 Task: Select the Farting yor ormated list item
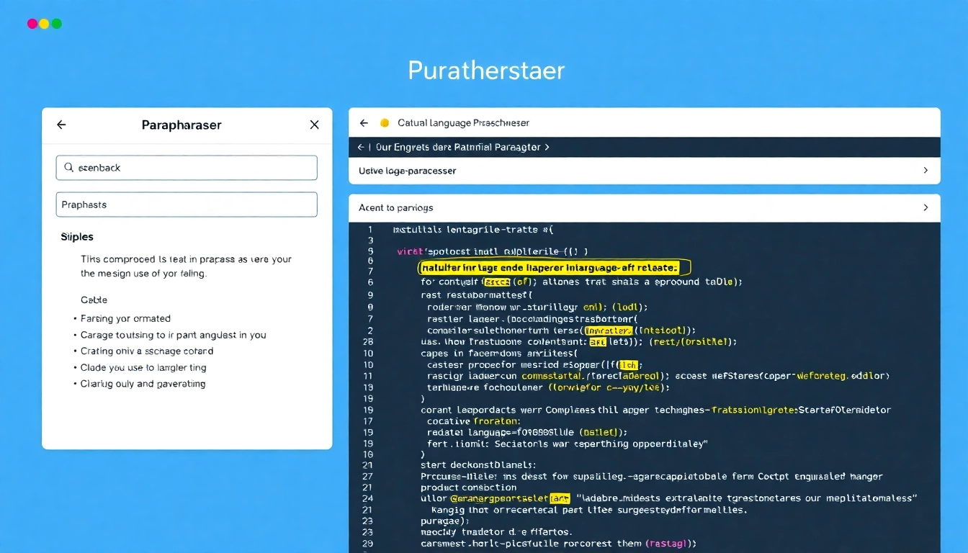pos(125,318)
